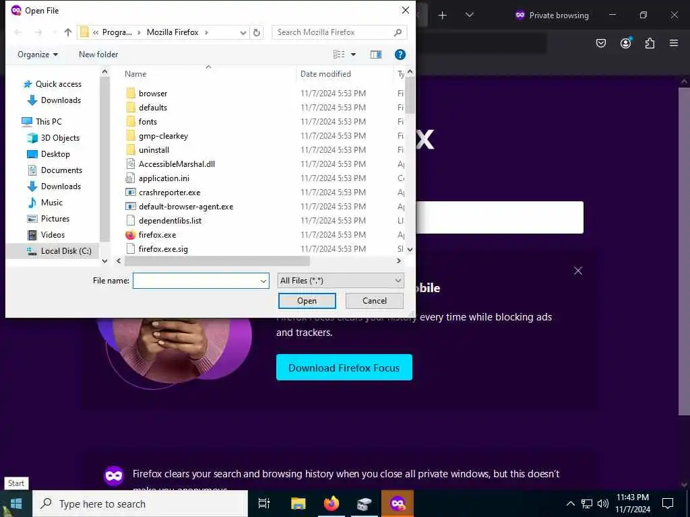Viewport: 690px width, 517px height.
Task: Open Firefox account icon
Action: pos(626,43)
